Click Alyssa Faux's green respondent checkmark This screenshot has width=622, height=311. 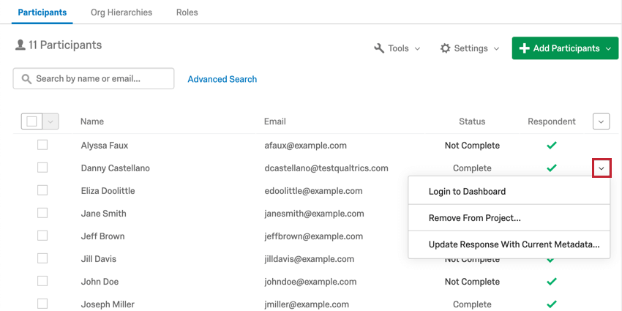[552, 146]
